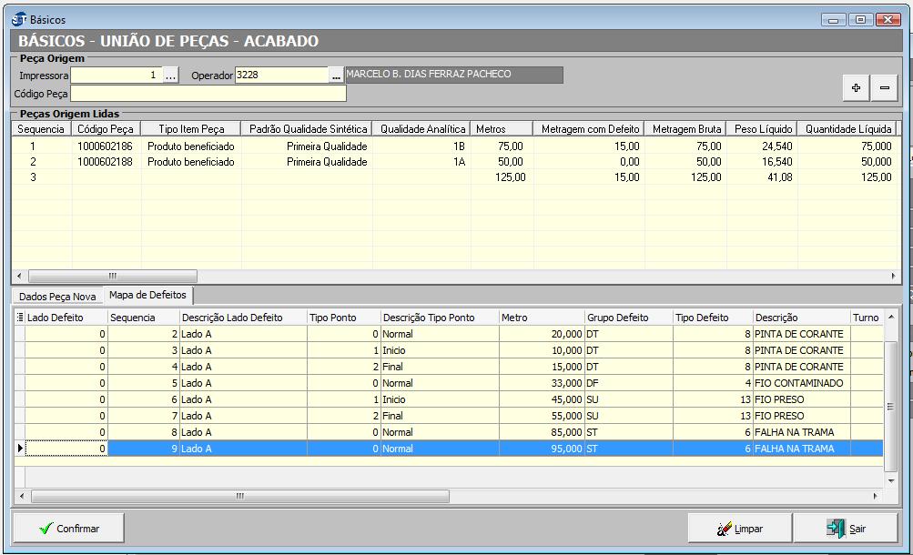Open the Impressora lookup ellipsis button
Viewport: 913px width, 555px height.
click(170, 76)
